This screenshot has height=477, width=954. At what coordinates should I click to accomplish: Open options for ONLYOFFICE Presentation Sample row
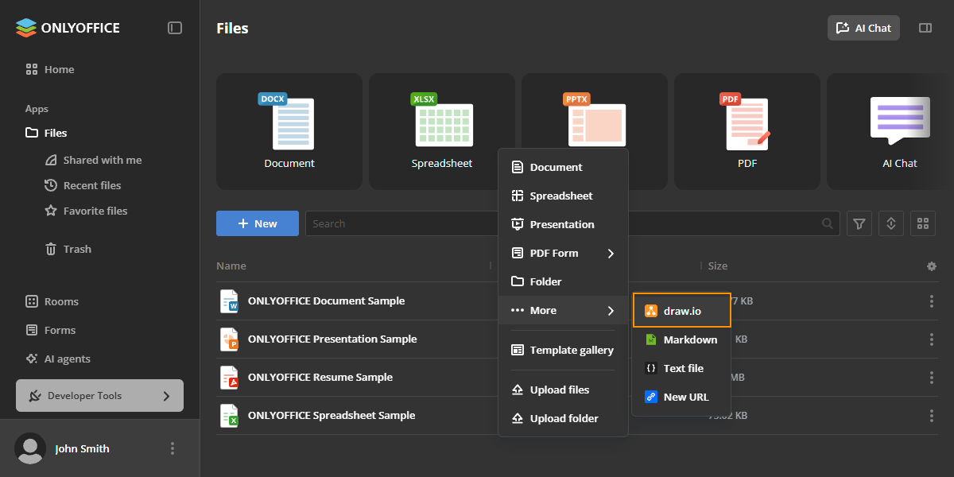[932, 339]
